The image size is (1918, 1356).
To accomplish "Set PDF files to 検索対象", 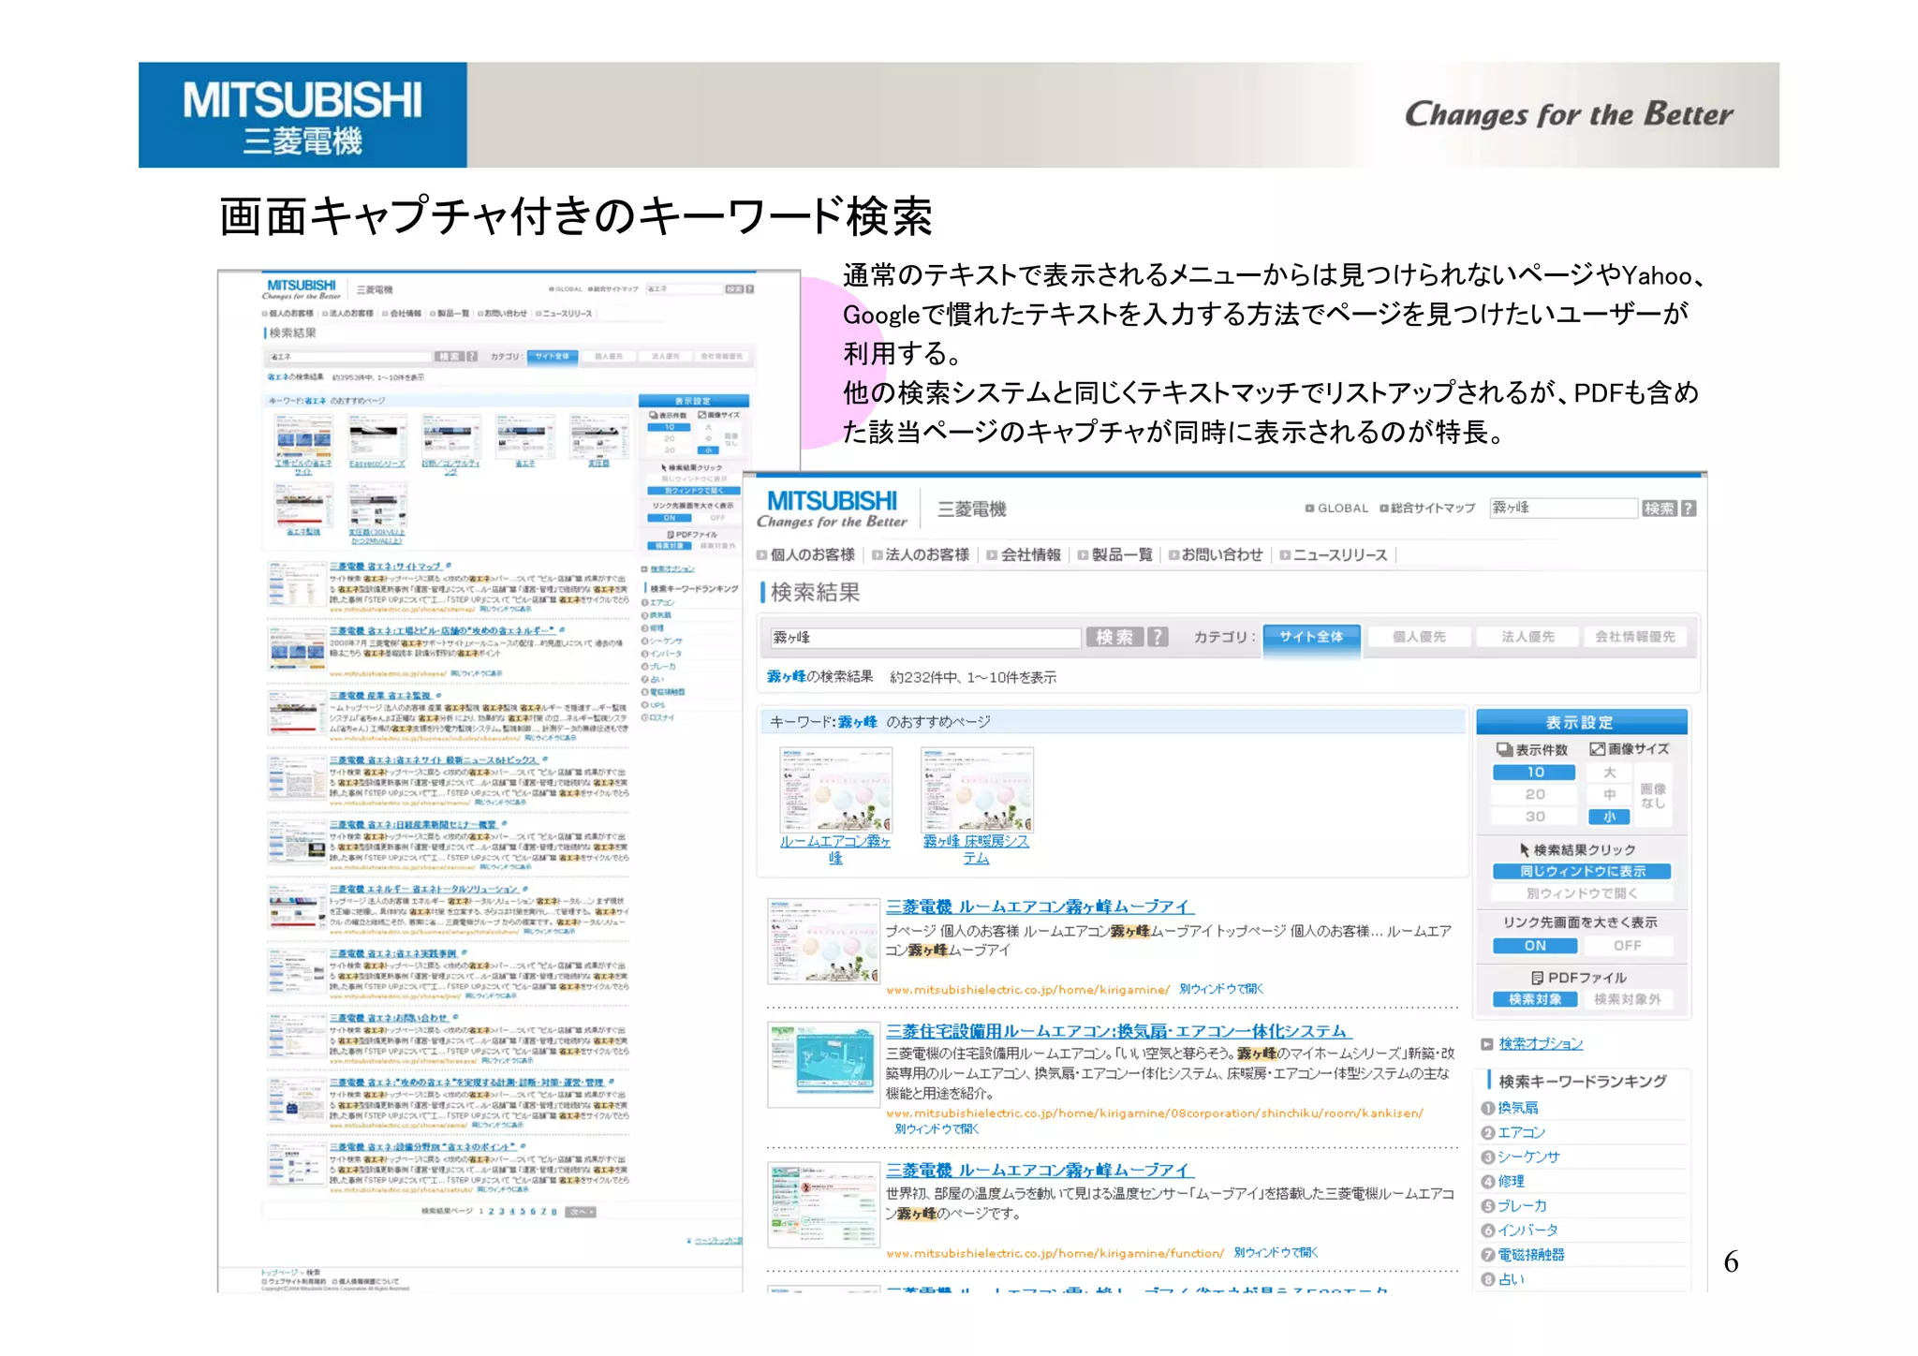I will pos(1534,999).
